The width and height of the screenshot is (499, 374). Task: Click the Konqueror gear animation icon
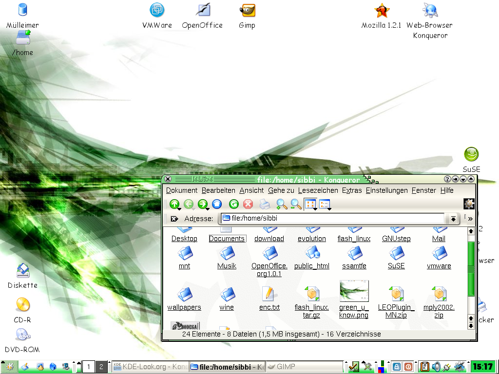[469, 204]
